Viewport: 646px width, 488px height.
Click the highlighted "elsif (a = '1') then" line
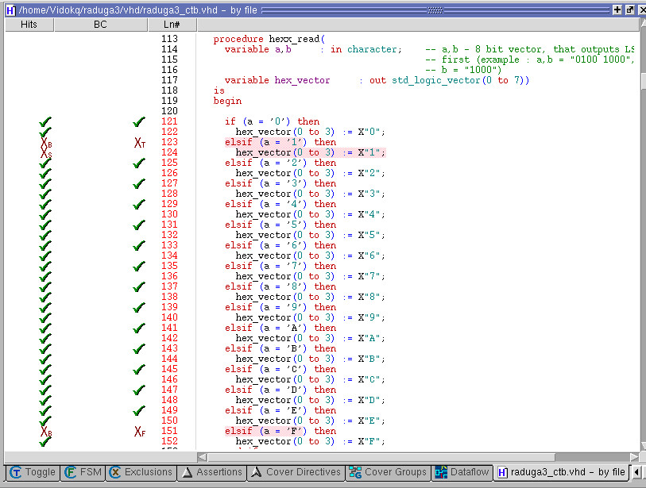[x=280, y=142]
